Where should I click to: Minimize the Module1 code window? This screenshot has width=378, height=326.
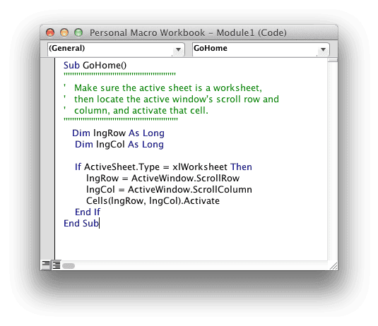click(x=64, y=32)
